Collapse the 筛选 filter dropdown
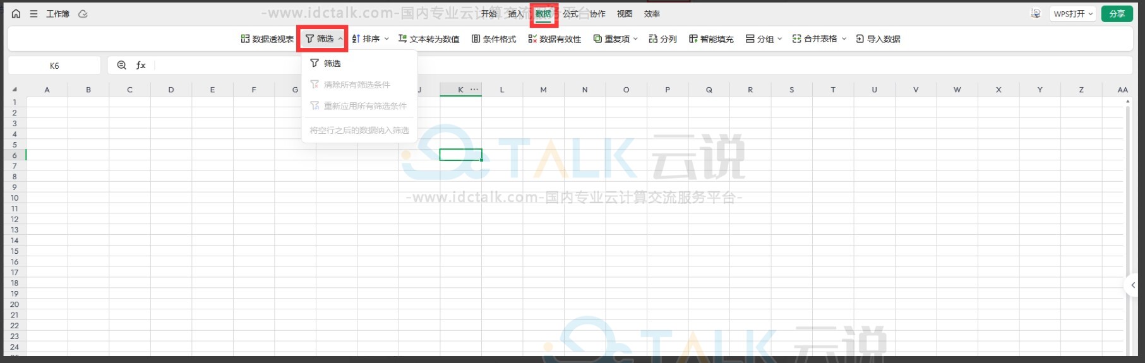This screenshot has height=363, width=1145. [x=340, y=39]
